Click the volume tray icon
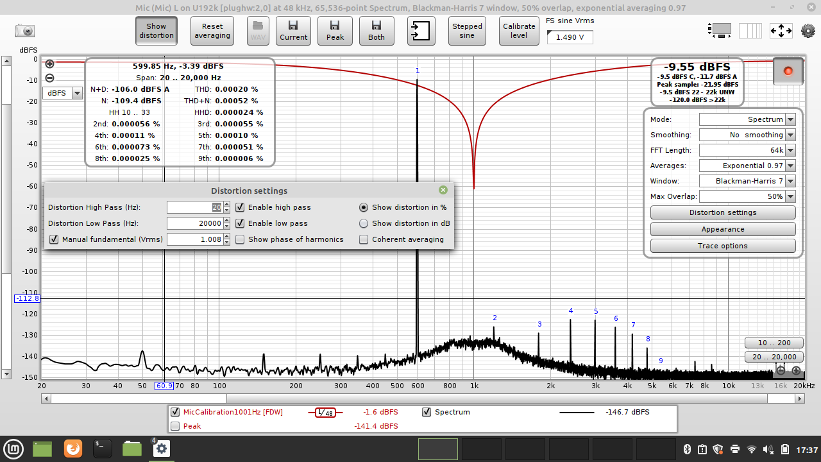The width and height of the screenshot is (821, 462). [768, 449]
